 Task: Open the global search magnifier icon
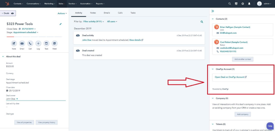(230, 4)
